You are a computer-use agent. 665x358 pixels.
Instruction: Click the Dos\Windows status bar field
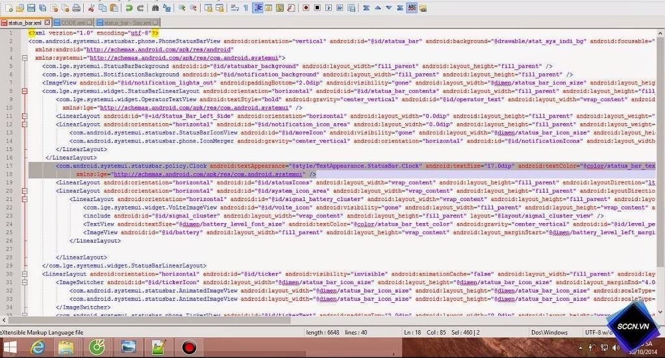click(x=549, y=333)
